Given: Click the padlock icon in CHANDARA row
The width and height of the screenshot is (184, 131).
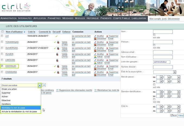Looking at the screenshot, I should 58,72.
